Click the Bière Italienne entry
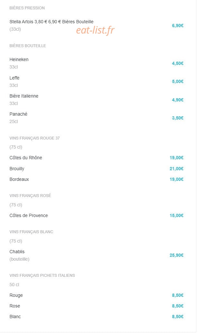 pos(96,99)
